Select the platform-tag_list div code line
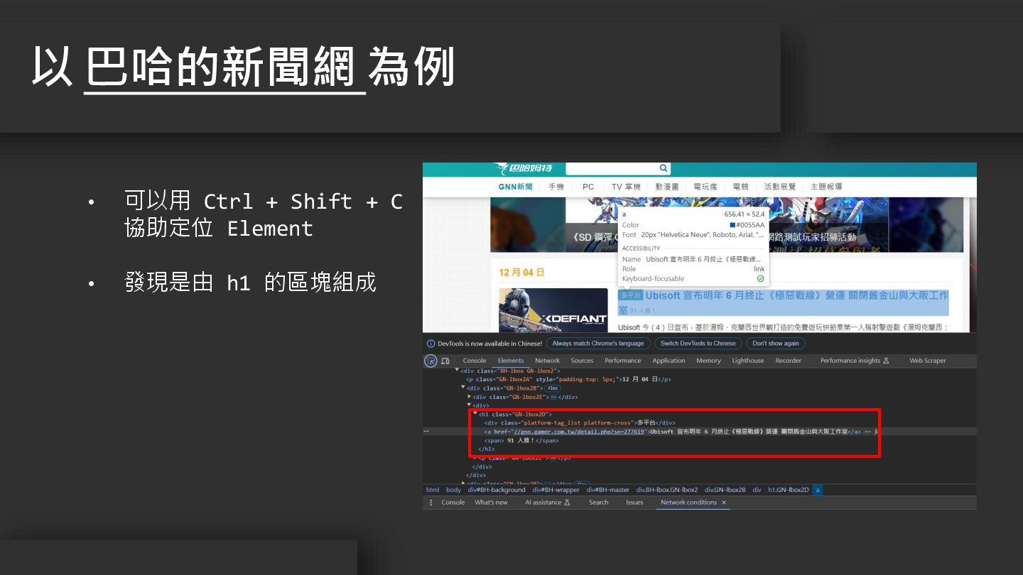Viewport: 1023px width, 575px height. [x=580, y=422]
